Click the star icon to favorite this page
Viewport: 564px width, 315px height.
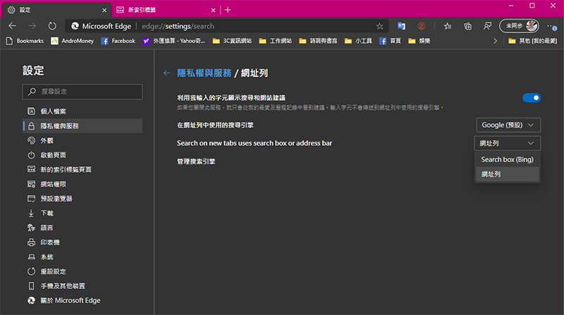pos(380,26)
